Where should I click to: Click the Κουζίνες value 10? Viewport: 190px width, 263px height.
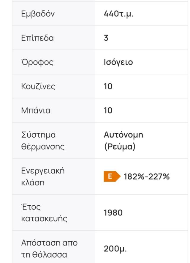[108, 86]
